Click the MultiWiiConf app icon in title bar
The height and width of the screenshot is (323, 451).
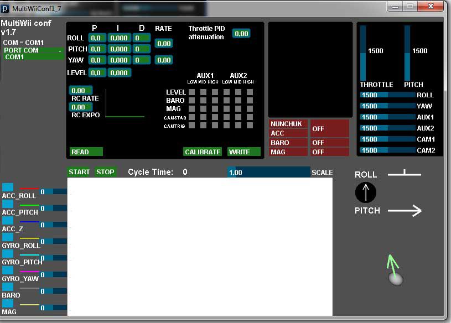click(x=5, y=9)
